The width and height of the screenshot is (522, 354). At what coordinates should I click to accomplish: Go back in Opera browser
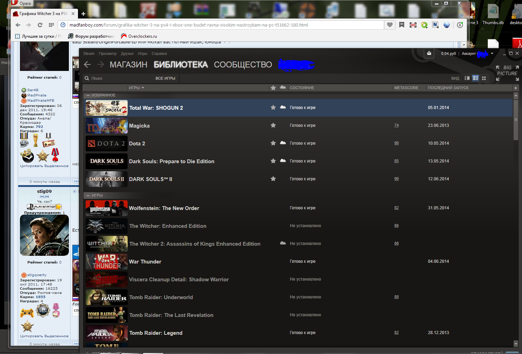click(x=18, y=25)
